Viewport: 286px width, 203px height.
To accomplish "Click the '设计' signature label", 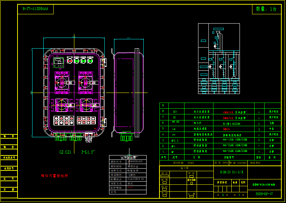I will pyautogui.click(x=165, y=173).
